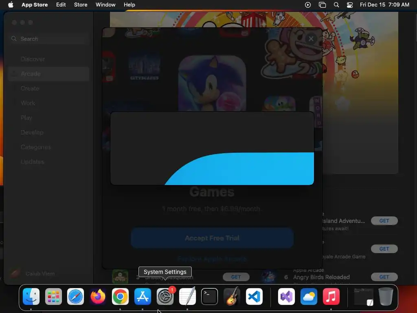
Task: Click the Sneaky Sasquatch app icon
Action: click(120, 277)
